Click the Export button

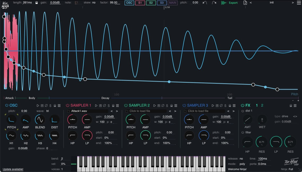coord(233,3)
